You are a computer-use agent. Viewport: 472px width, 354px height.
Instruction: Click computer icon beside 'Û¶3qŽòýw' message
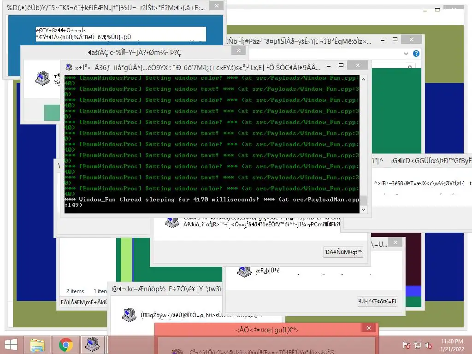(x=129, y=314)
